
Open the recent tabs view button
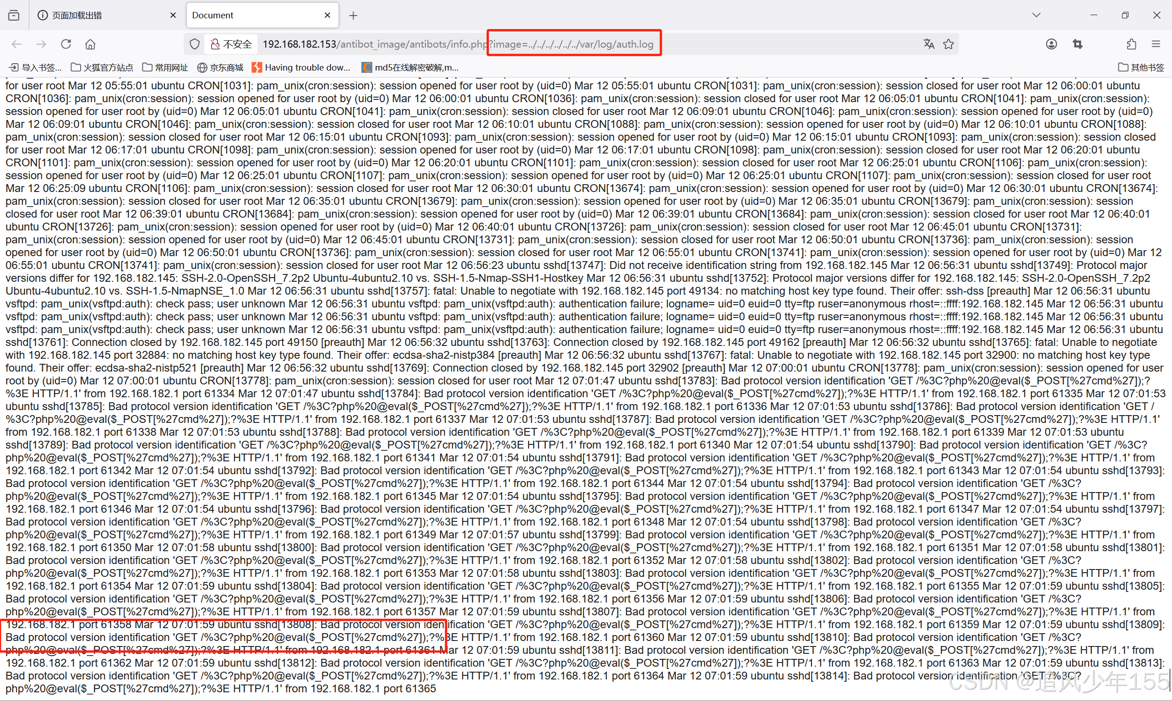pos(14,15)
